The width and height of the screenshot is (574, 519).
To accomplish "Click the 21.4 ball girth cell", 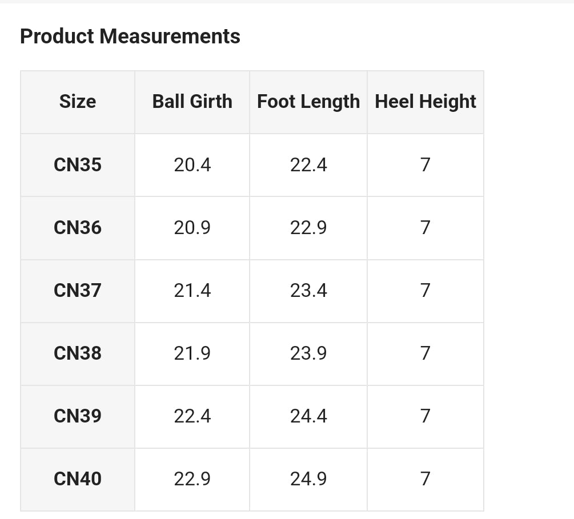I will tap(192, 291).
